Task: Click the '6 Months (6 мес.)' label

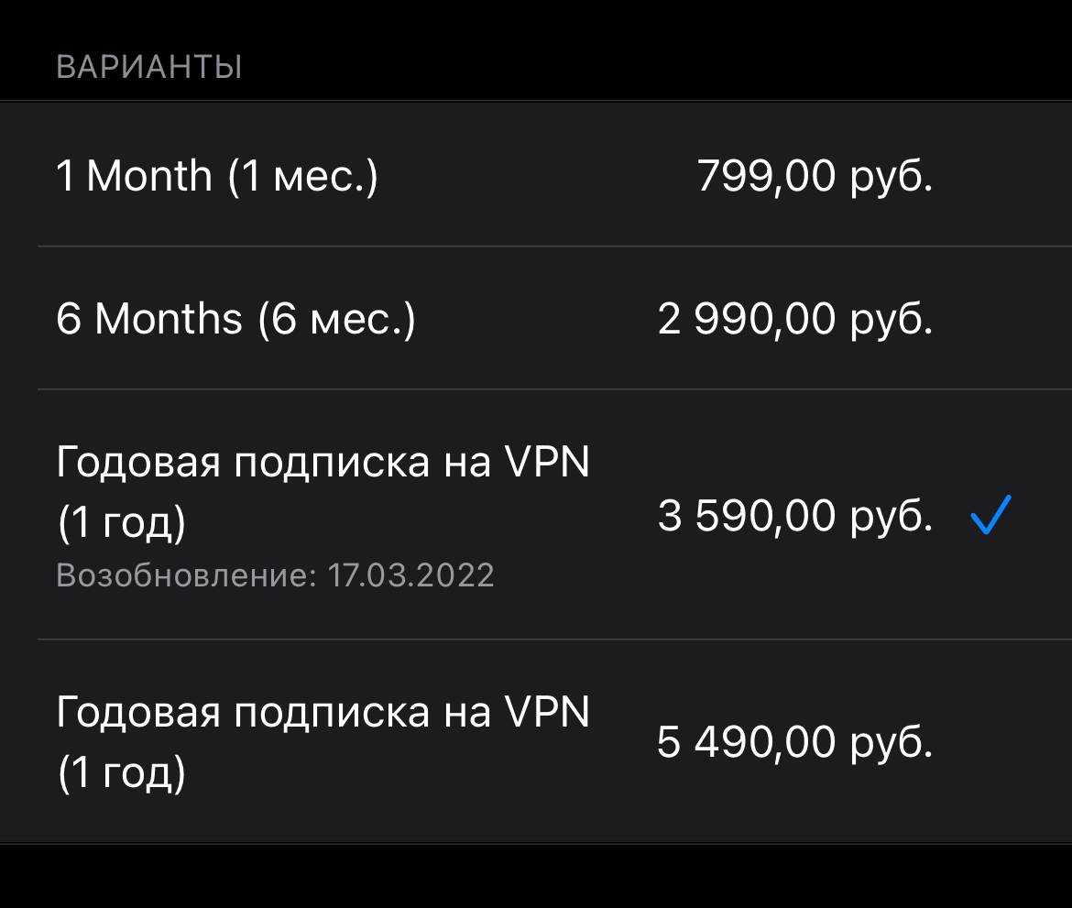Action: 235,319
